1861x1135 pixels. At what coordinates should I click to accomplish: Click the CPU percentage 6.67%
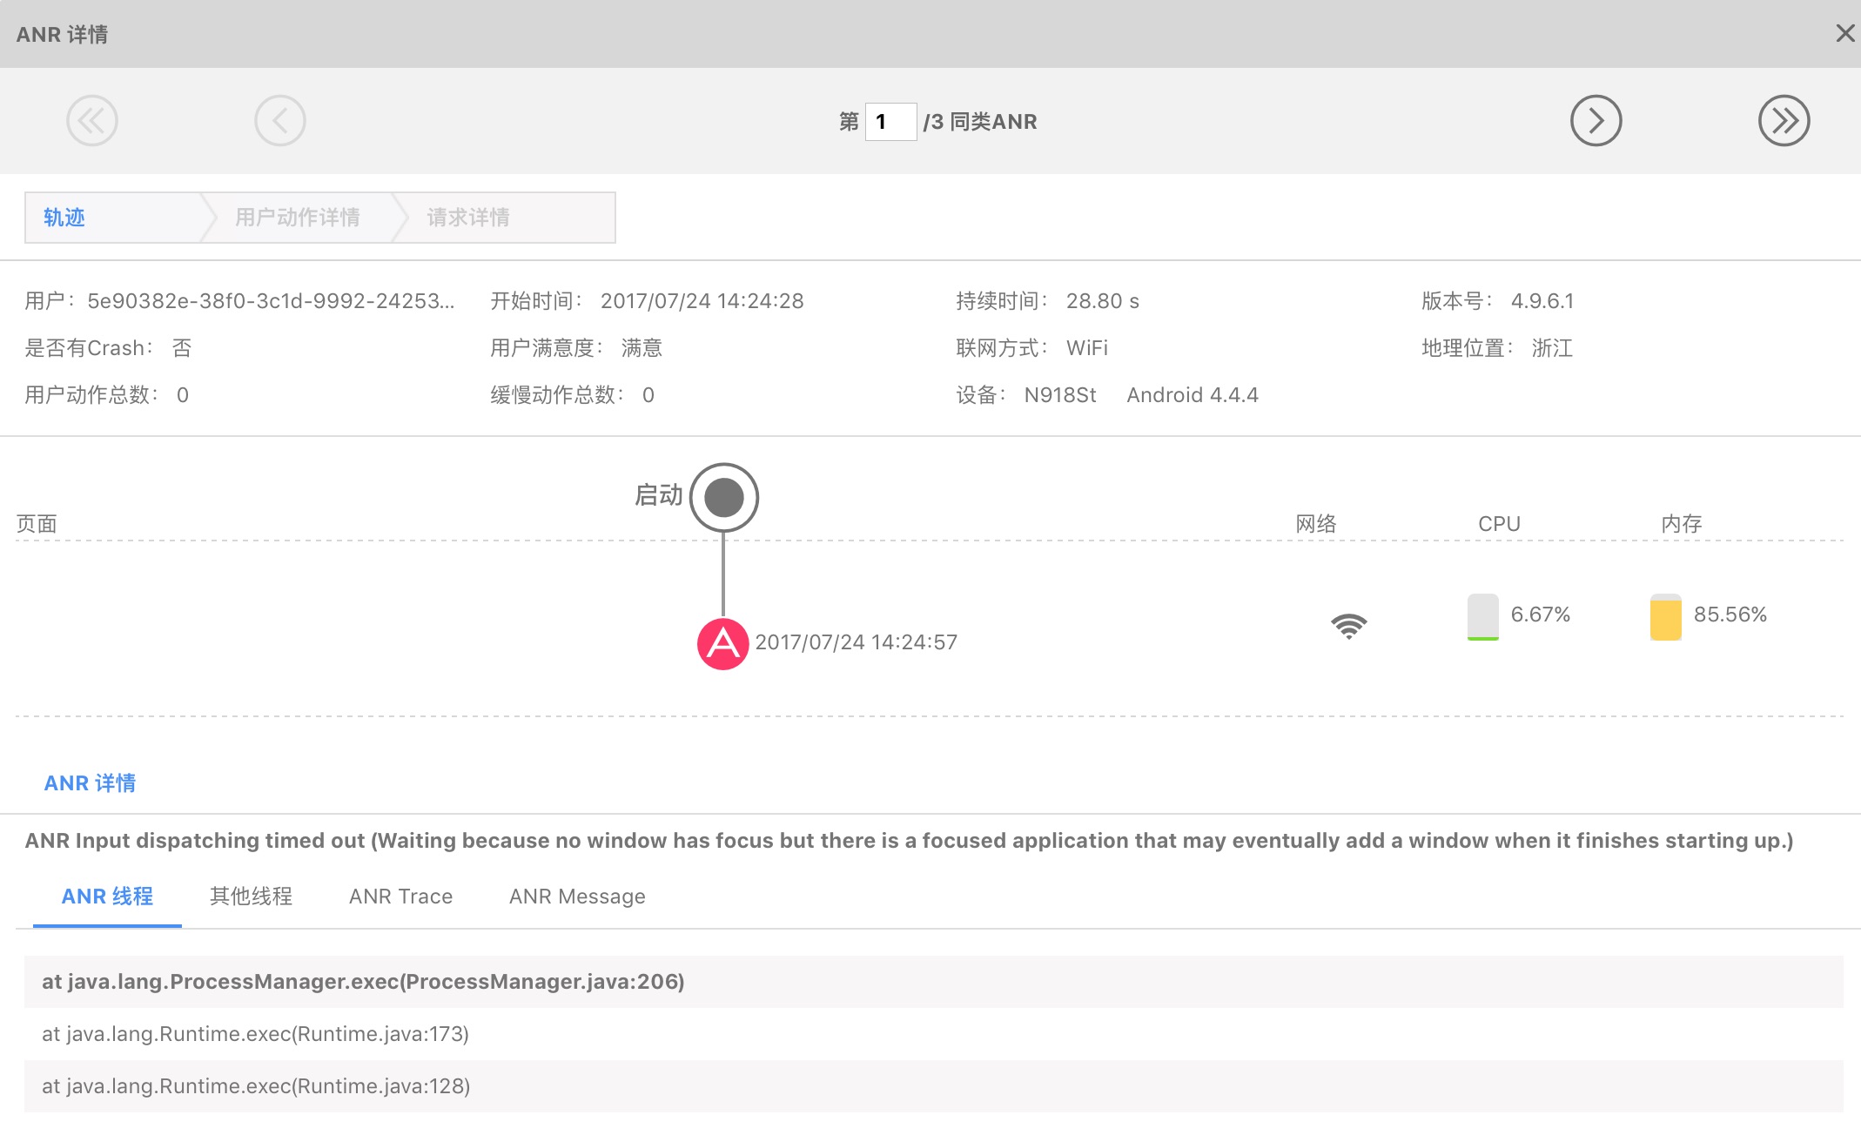tap(1541, 615)
